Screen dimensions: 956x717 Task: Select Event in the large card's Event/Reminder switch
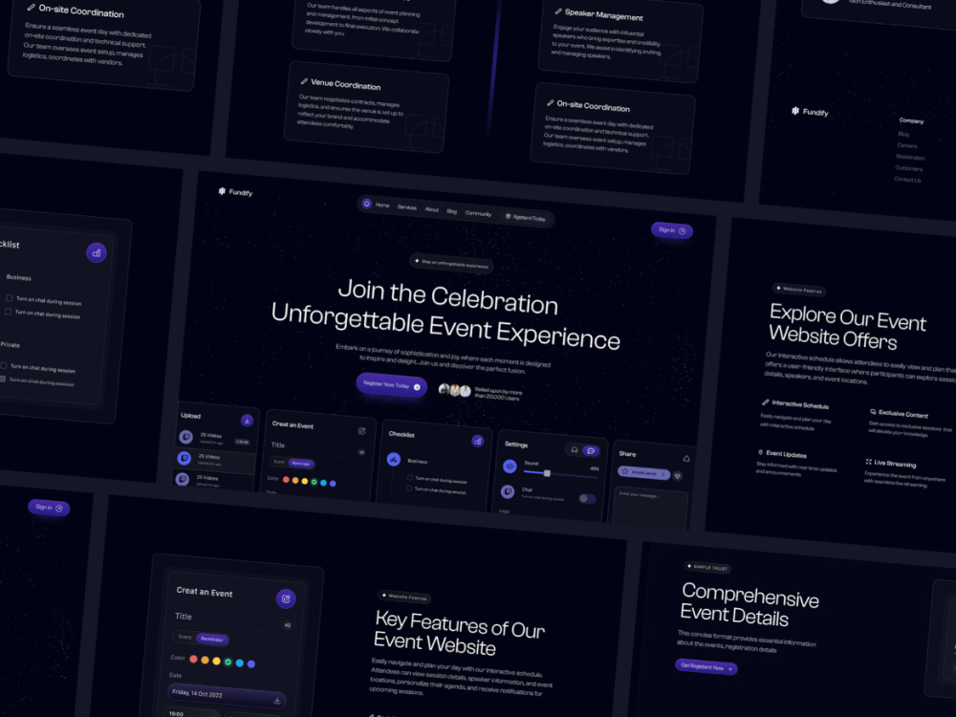(x=185, y=637)
